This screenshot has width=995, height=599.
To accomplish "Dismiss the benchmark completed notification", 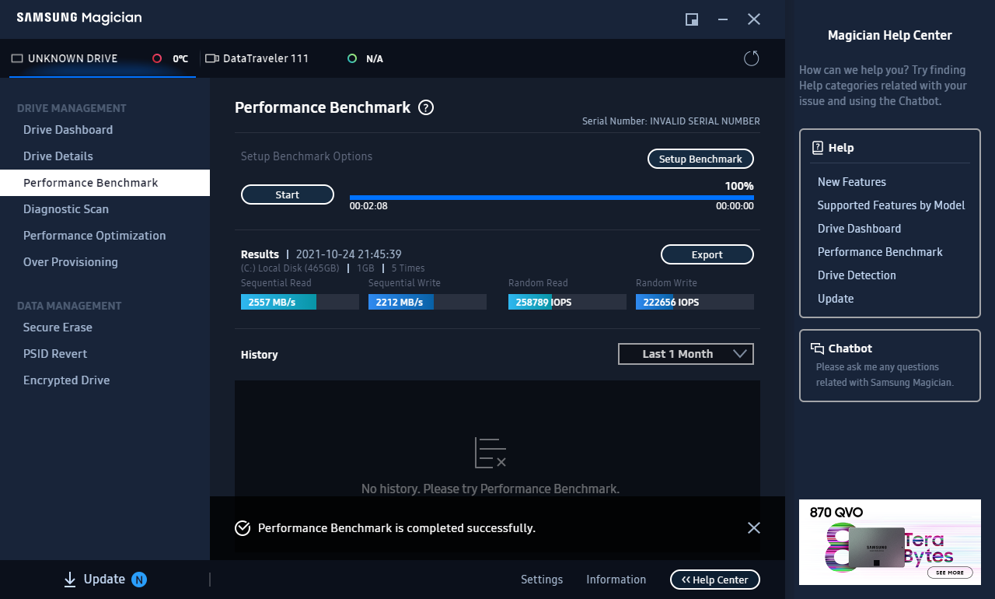I will 753,528.
